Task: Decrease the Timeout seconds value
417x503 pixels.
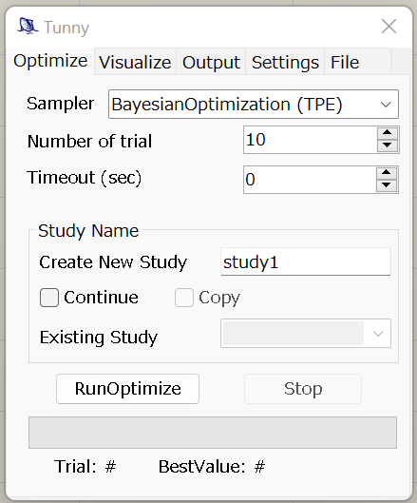Action: pos(387,185)
